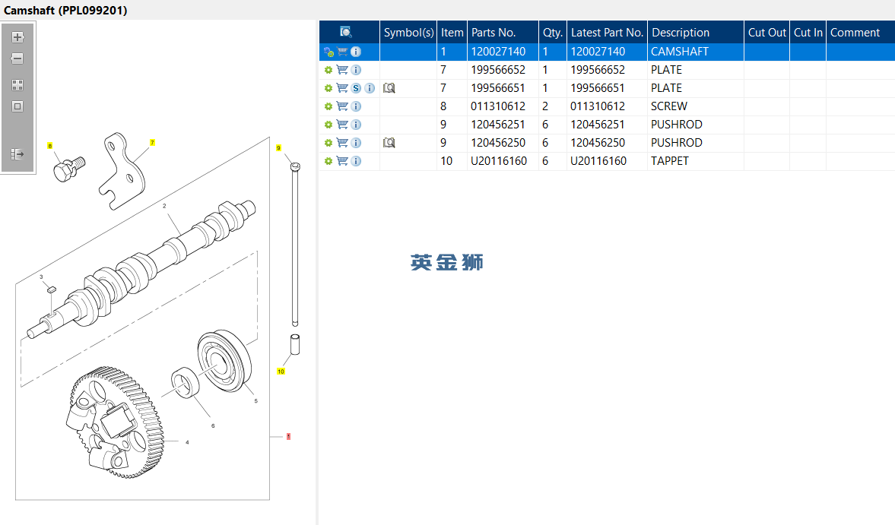Add PLATE 199566652 to cart
This screenshot has width=895, height=525.
point(342,70)
